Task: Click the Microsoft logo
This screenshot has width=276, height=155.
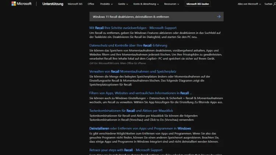Action: (21, 4)
